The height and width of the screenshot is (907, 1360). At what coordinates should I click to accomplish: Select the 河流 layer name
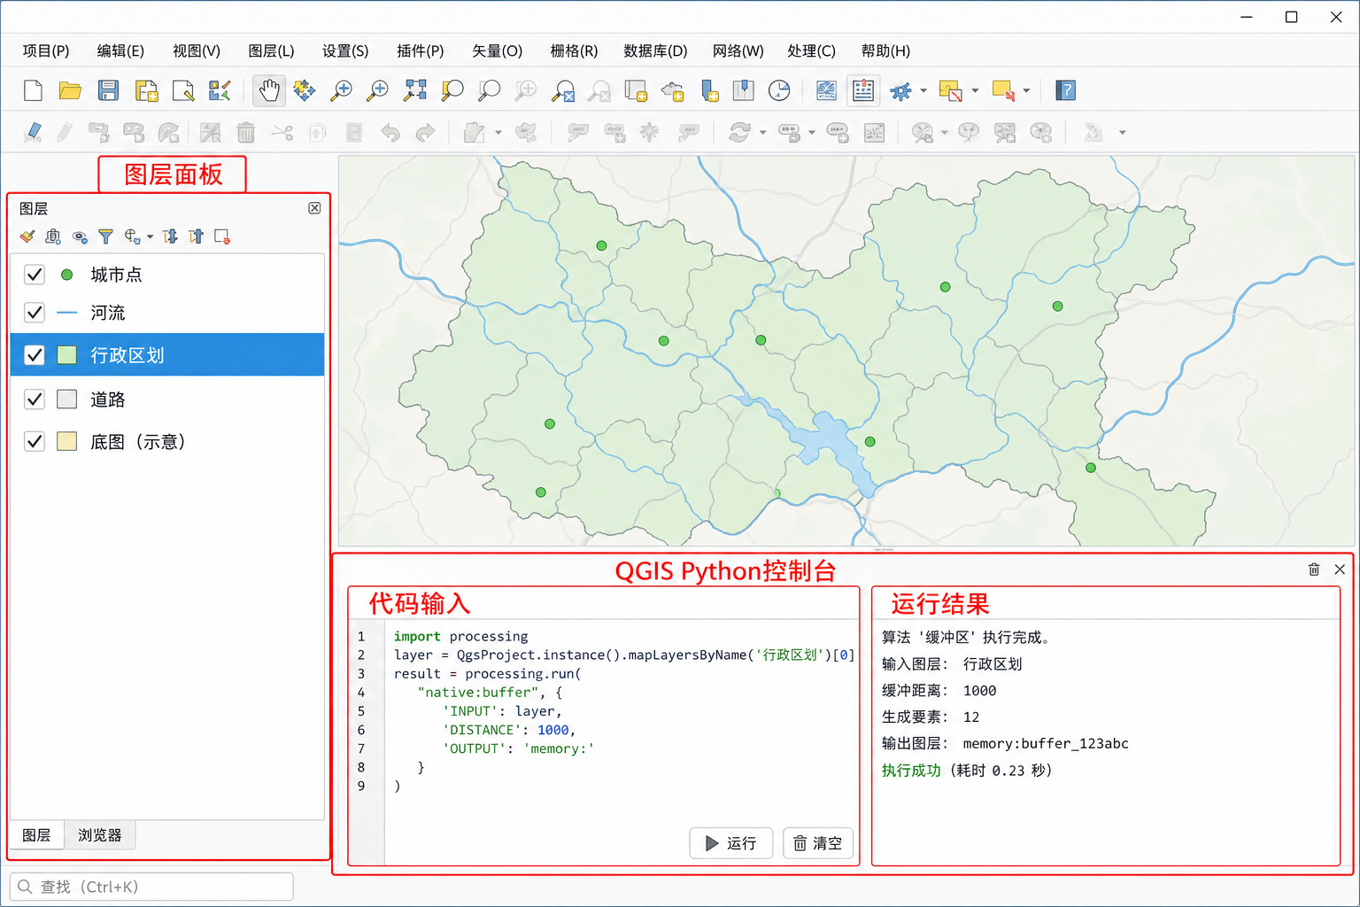pyautogui.click(x=108, y=313)
